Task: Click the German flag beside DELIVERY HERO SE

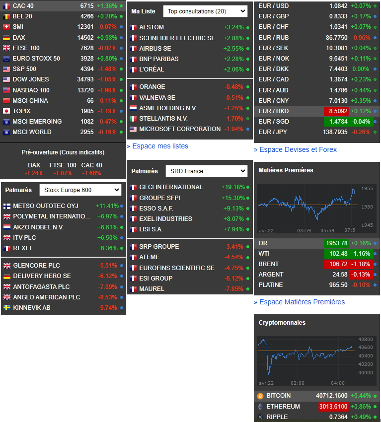Action: (x=7, y=276)
